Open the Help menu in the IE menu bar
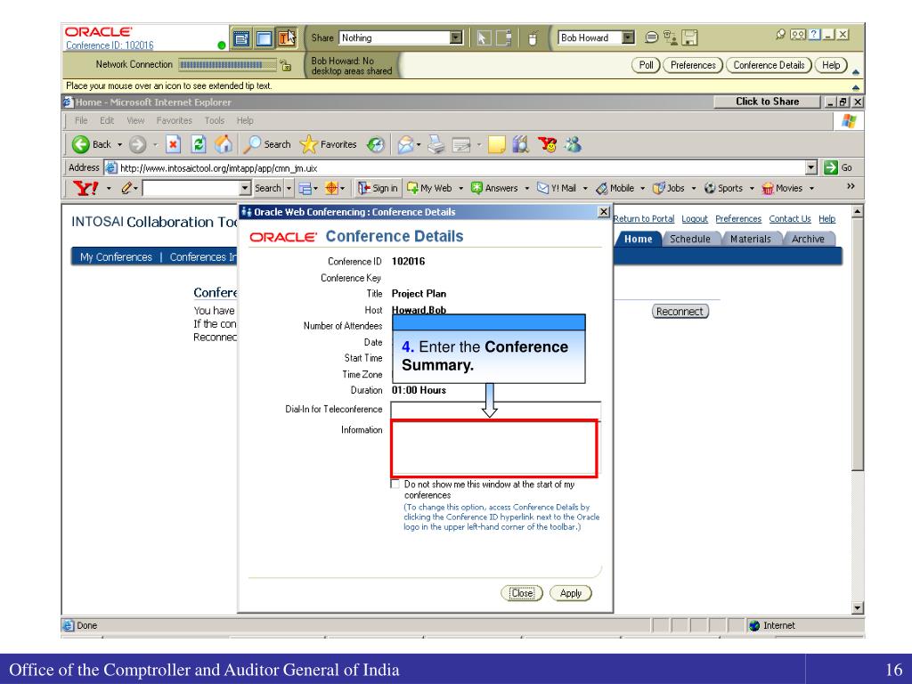 tap(245, 120)
